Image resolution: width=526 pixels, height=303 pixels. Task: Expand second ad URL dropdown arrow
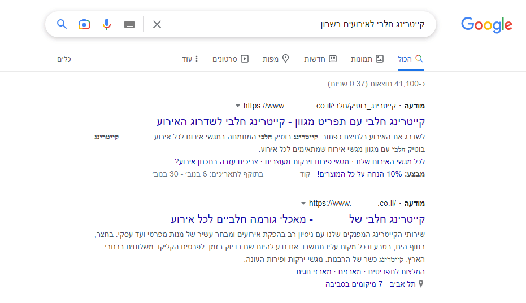pos(303,204)
